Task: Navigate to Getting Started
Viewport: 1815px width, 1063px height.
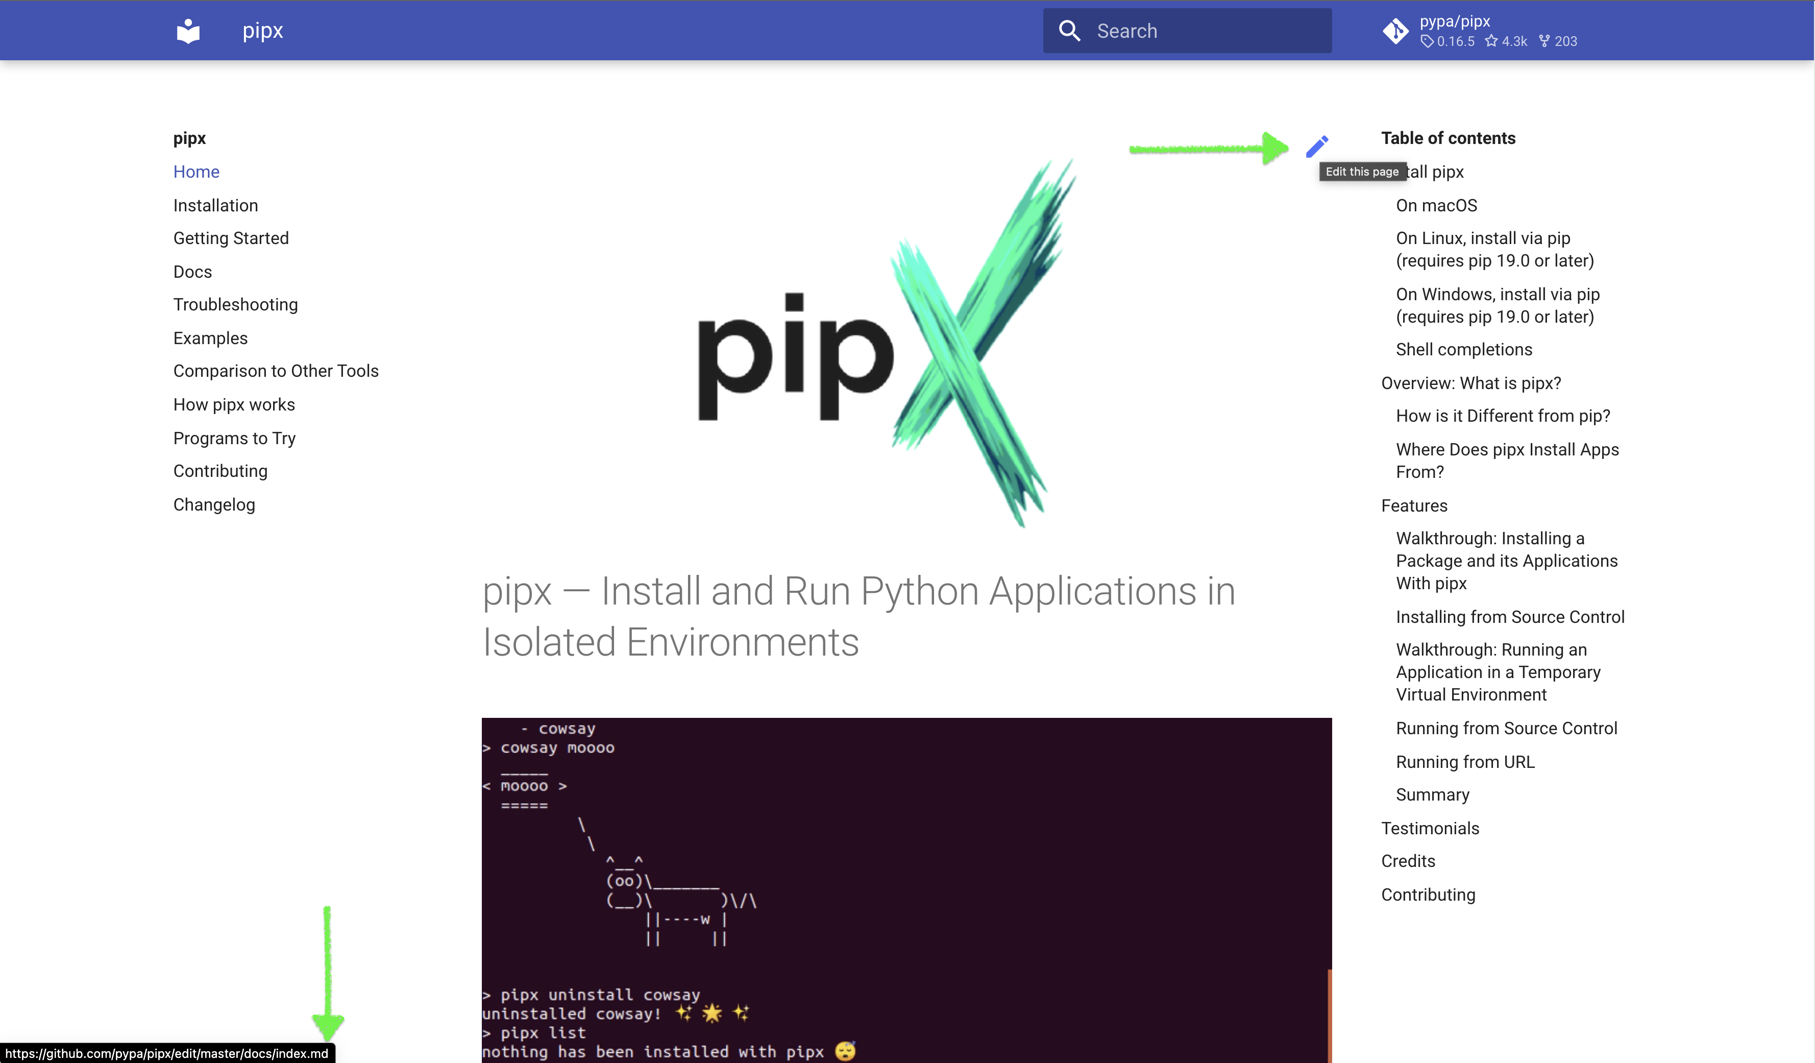Action: click(x=231, y=238)
